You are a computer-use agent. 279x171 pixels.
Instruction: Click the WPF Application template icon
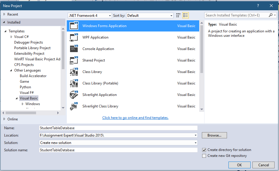pos(74,37)
